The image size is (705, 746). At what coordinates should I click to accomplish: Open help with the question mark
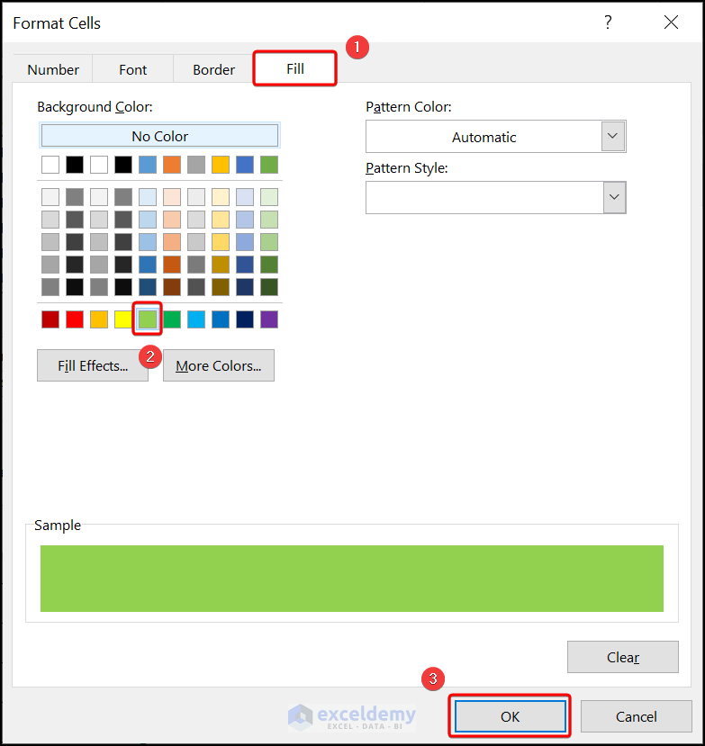click(608, 22)
